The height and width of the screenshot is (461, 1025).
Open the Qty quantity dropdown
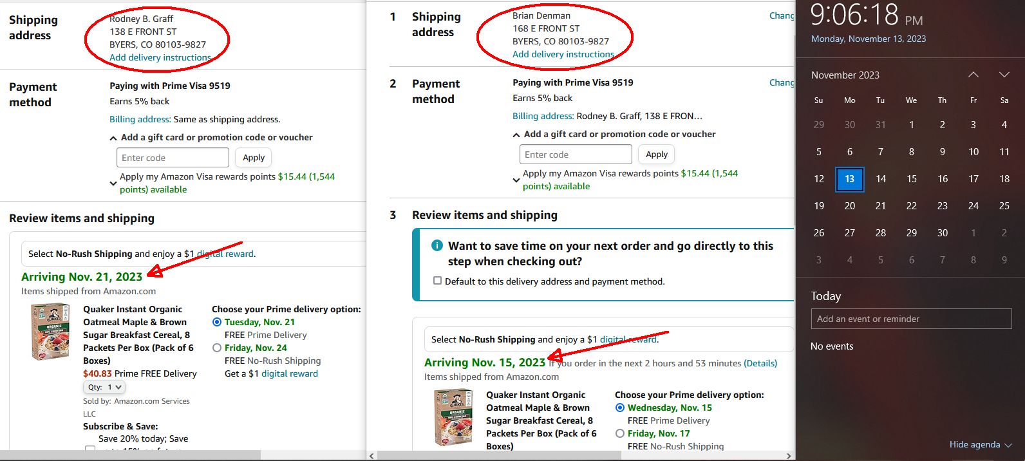point(104,387)
